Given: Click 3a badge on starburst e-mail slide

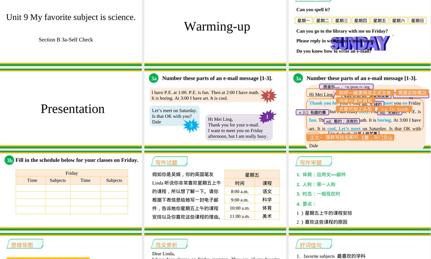Looking at the screenshot, I should 154,79.
